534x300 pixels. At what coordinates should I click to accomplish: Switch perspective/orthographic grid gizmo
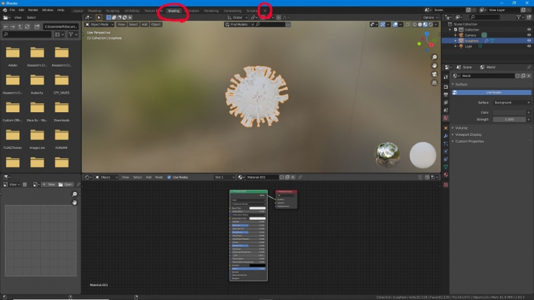[434, 82]
